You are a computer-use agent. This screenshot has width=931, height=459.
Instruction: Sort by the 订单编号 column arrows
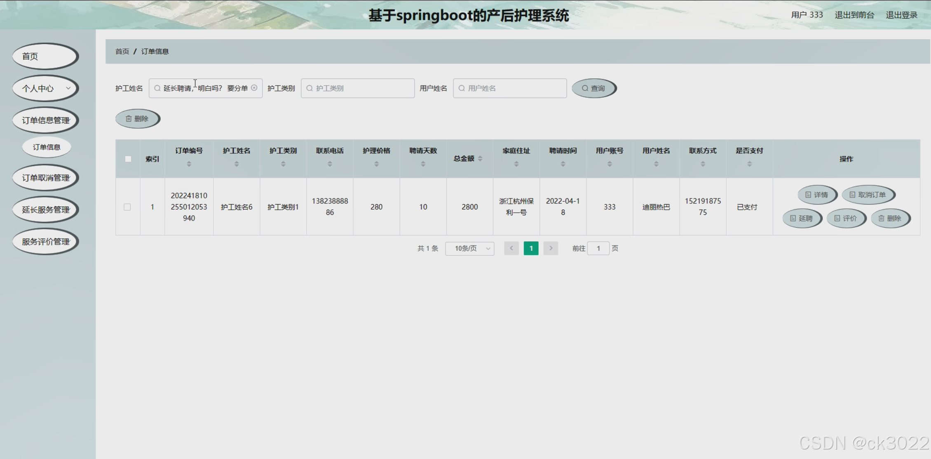coord(189,164)
